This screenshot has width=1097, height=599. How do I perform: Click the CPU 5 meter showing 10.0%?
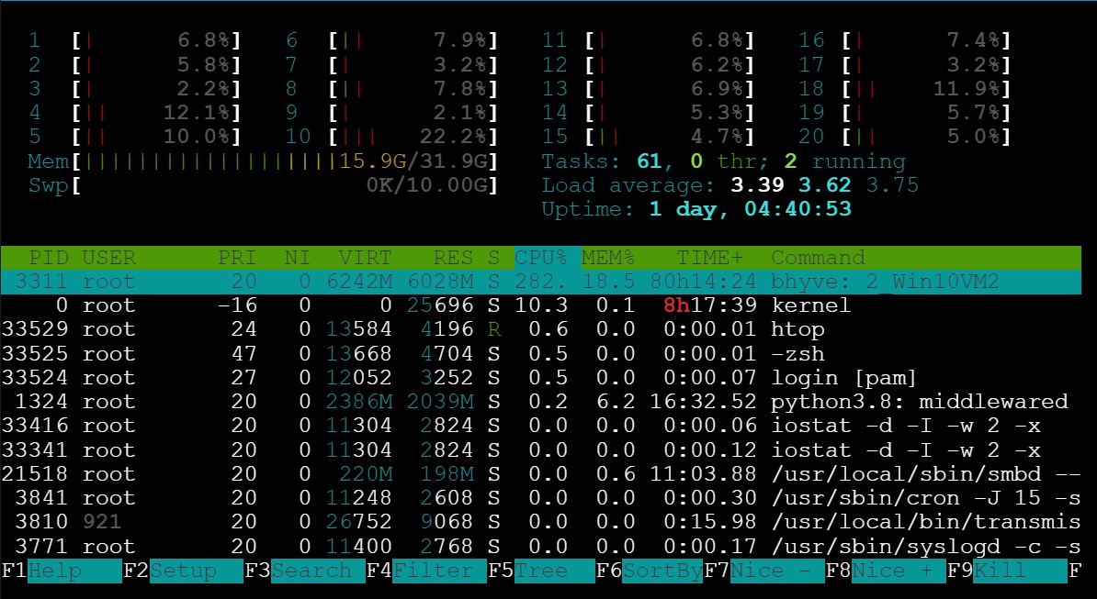[x=134, y=136]
